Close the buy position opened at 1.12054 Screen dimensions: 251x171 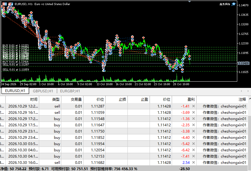point(193,150)
